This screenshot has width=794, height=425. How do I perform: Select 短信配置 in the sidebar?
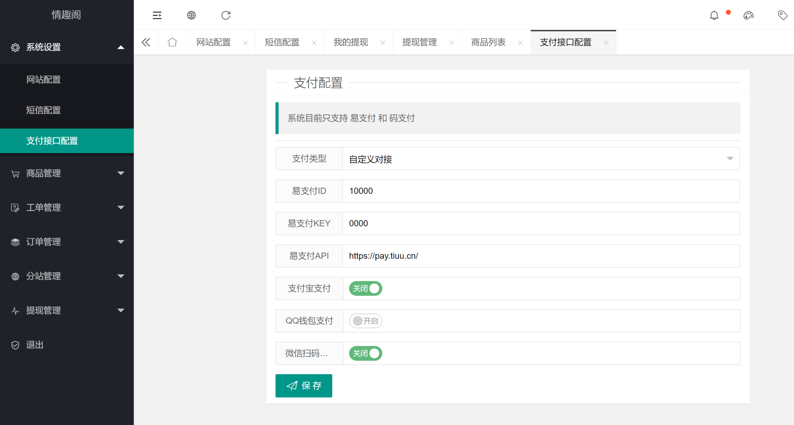(x=43, y=110)
